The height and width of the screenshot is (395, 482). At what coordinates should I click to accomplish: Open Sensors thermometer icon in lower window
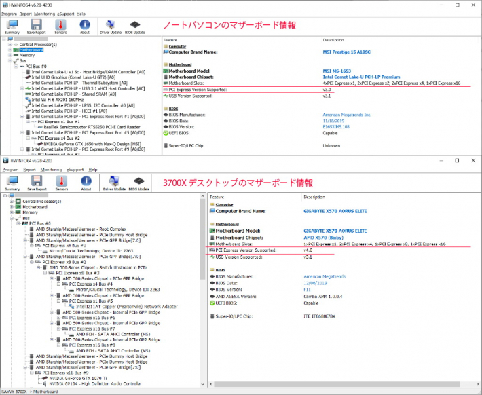[x=61, y=182]
